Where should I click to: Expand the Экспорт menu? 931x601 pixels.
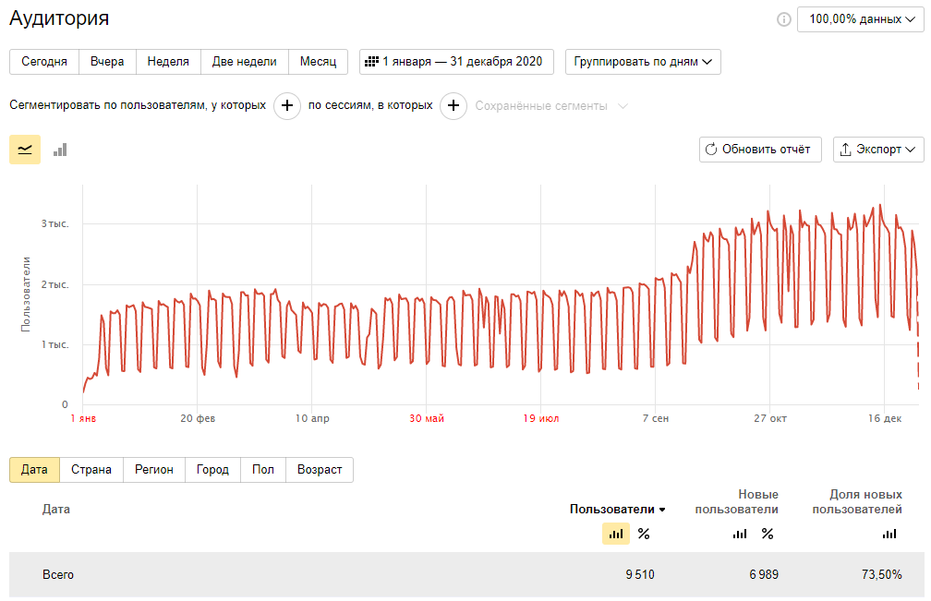878,150
